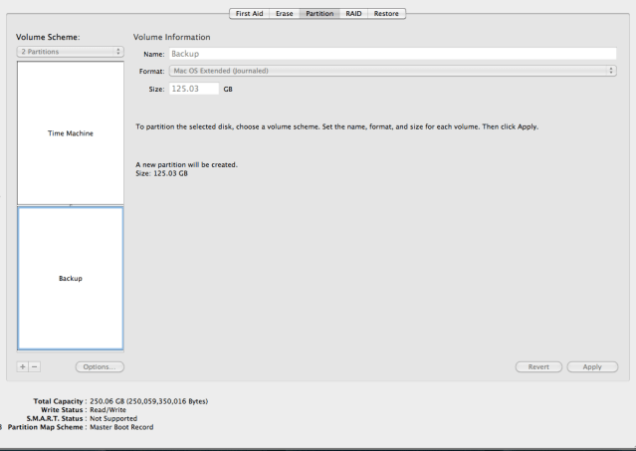Select the Partition tab

pyautogui.click(x=319, y=14)
